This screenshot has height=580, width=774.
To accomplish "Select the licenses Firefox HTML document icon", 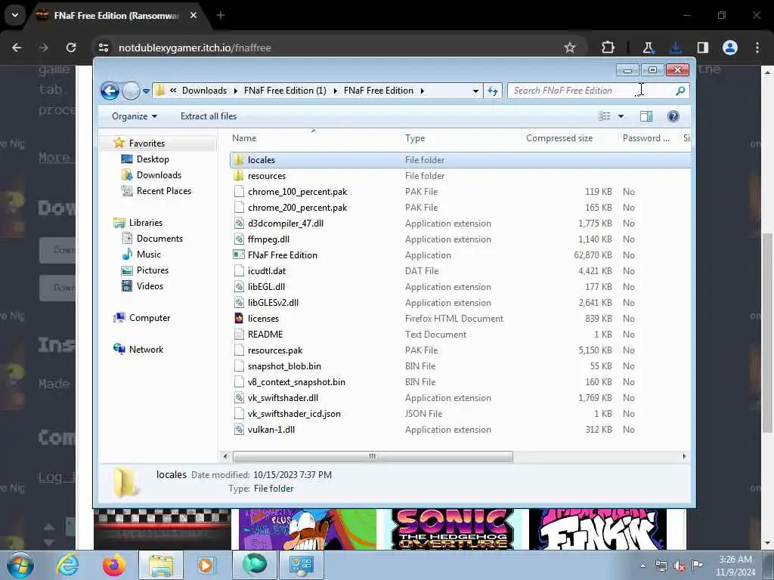I will (239, 319).
